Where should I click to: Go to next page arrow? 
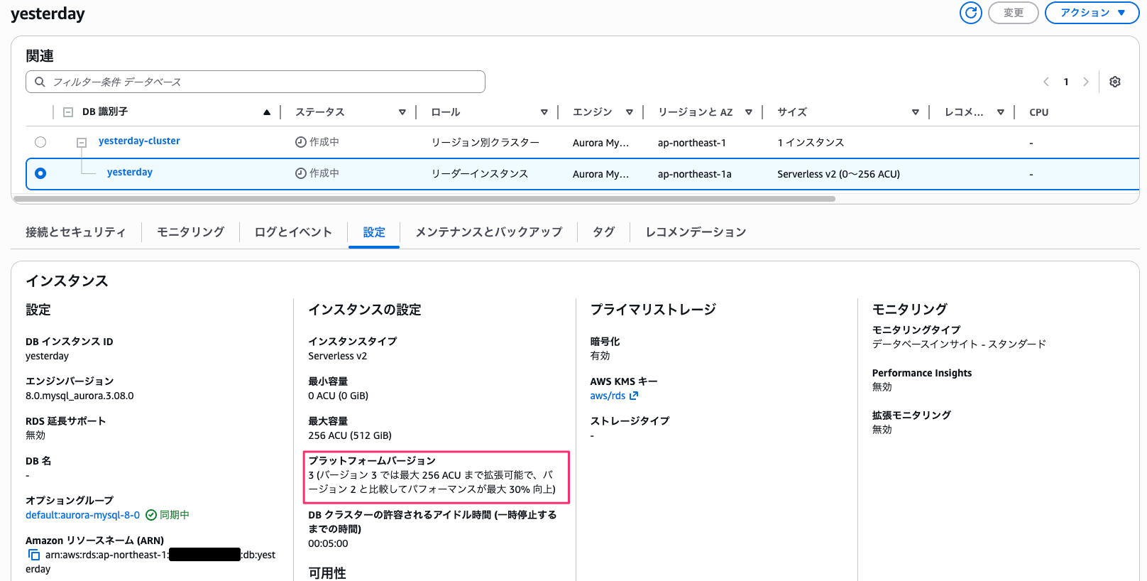tap(1085, 82)
